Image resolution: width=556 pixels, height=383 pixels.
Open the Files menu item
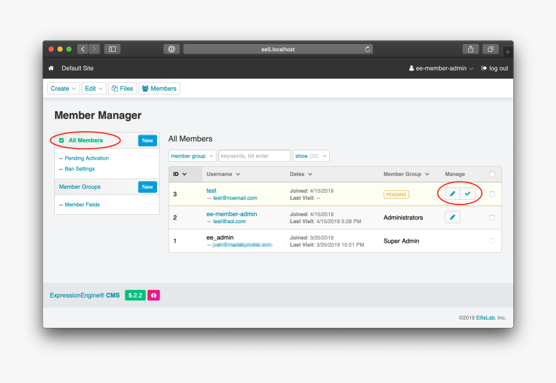(x=122, y=89)
